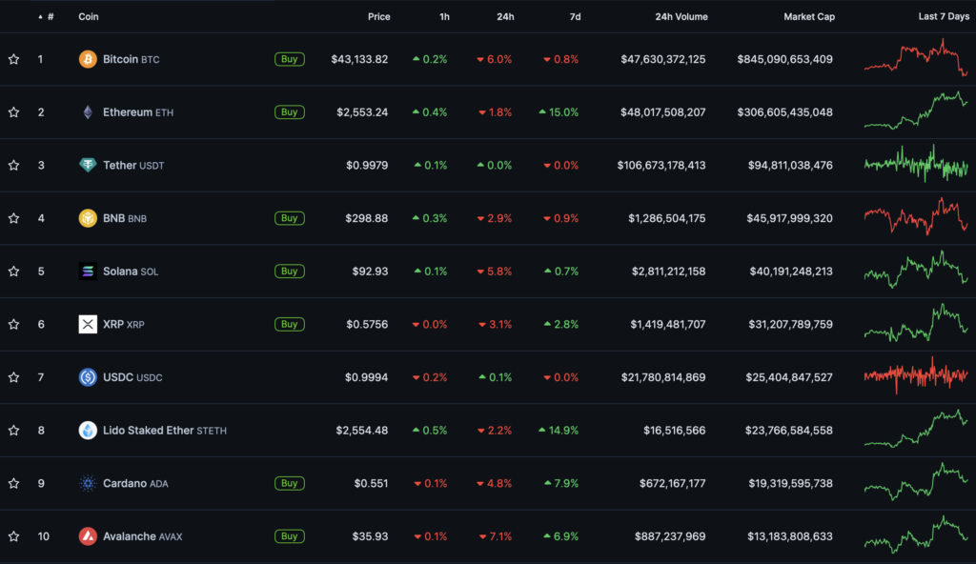Open the Lido Staked Ether coin link

coord(148,431)
